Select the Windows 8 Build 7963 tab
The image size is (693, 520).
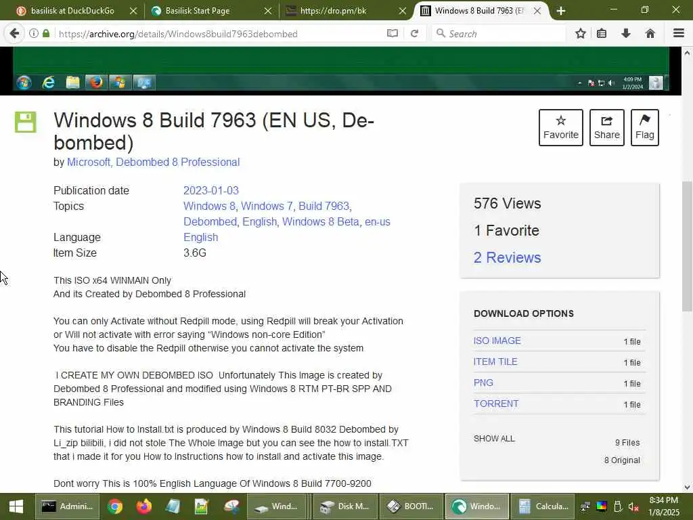coord(480,11)
